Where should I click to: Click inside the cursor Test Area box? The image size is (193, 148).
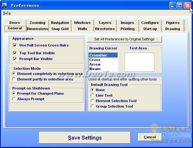point(139,62)
